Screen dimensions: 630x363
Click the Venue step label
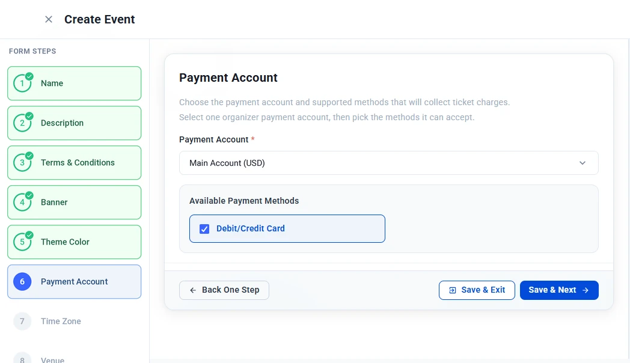pos(53,360)
